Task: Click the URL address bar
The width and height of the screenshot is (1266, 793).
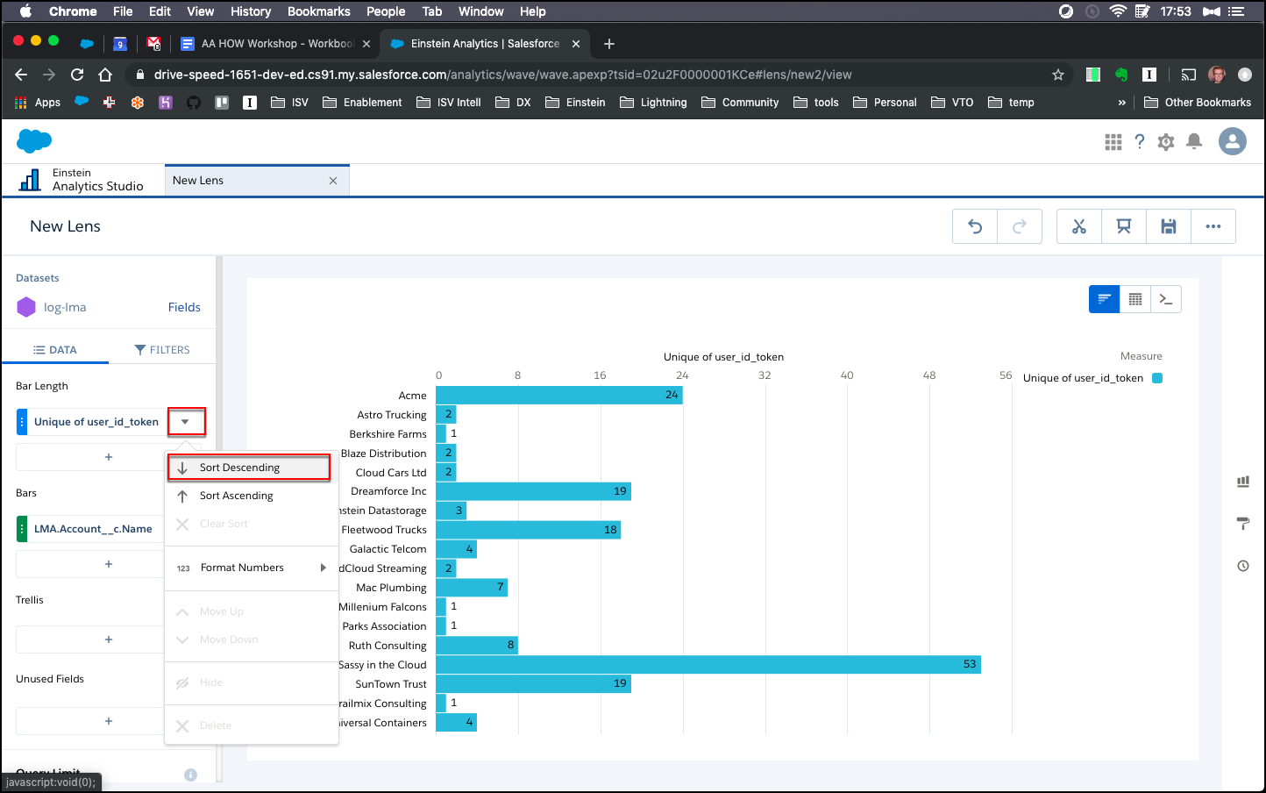Action: tap(600, 75)
